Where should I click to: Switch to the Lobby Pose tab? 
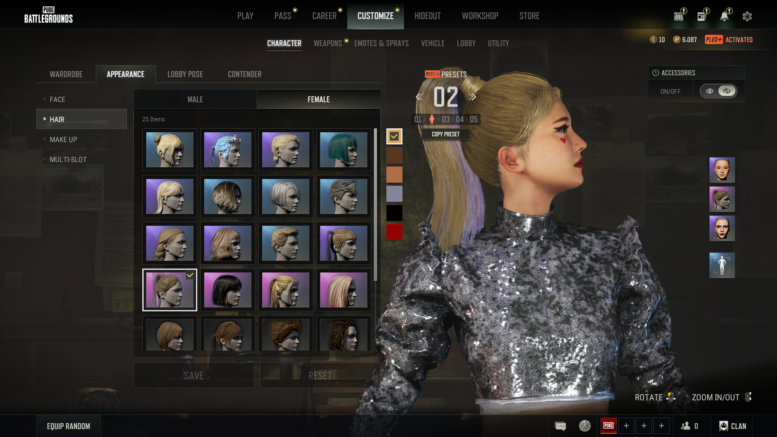185,74
